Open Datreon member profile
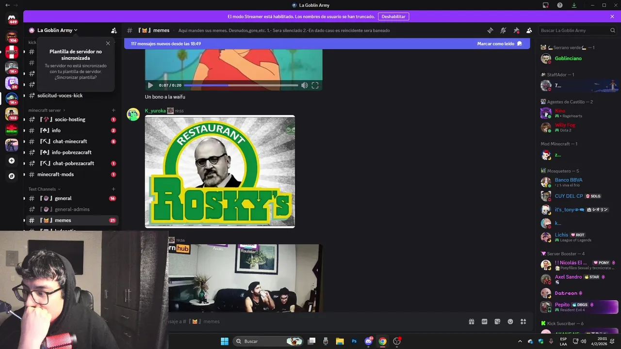The image size is (621, 349). click(577, 293)
